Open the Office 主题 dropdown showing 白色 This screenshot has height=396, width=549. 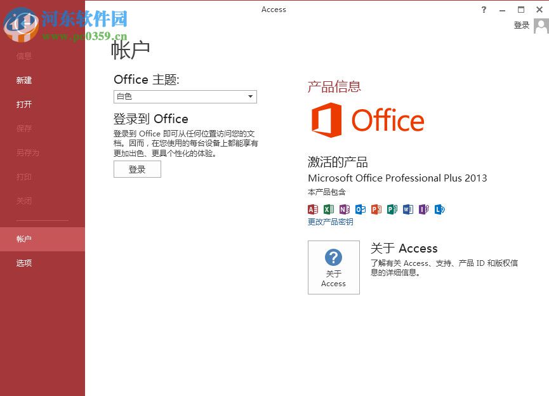(185, 96)
